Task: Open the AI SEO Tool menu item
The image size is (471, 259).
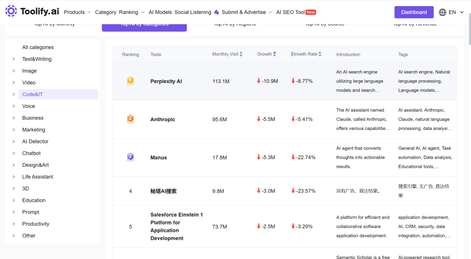Action: 290,12
